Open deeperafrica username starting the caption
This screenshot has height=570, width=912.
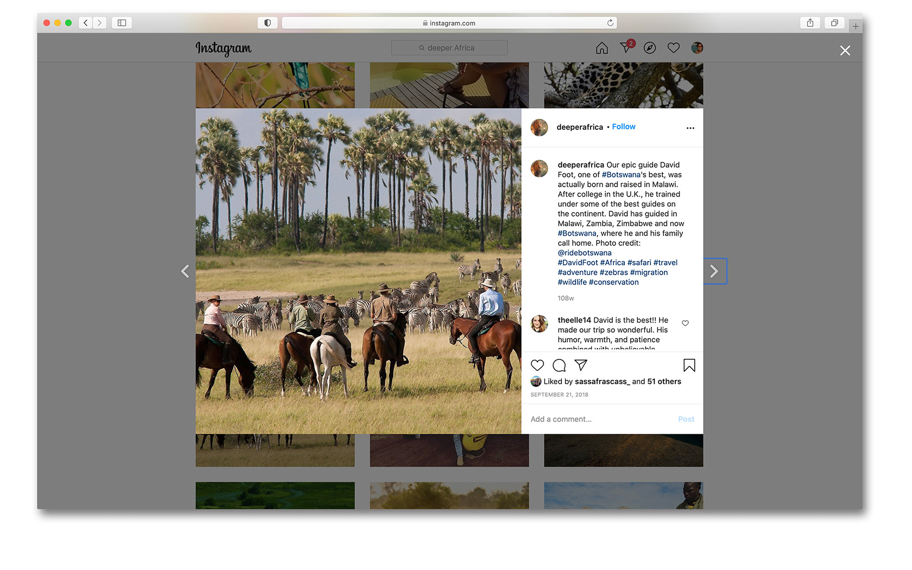[581, 165]
